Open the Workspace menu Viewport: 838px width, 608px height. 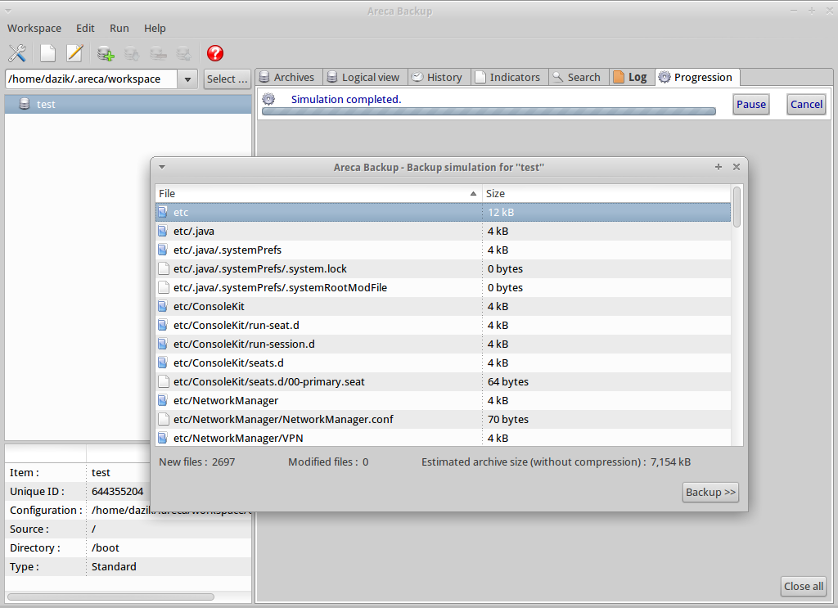tap(34, 28)
